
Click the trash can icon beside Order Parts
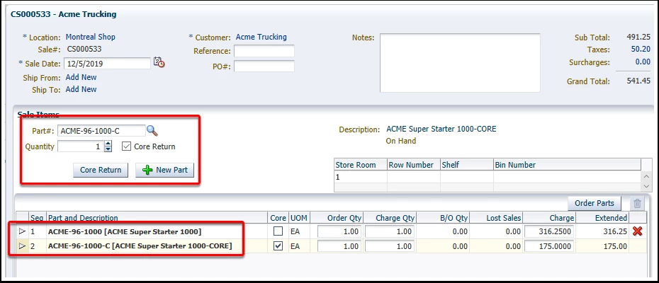637,204
